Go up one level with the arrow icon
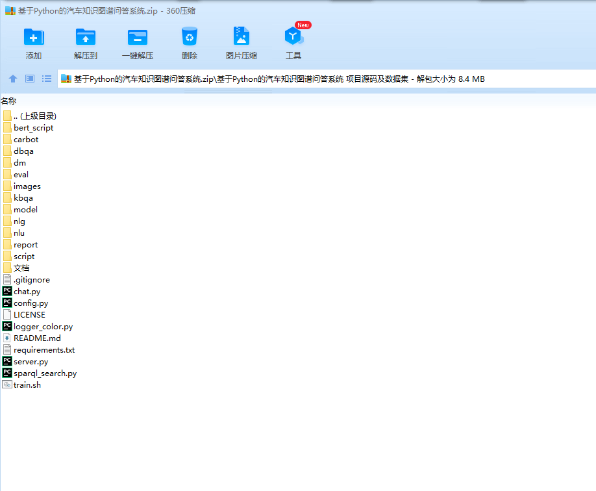This screenshot has height=491, width=596. (x=13, y=79)
